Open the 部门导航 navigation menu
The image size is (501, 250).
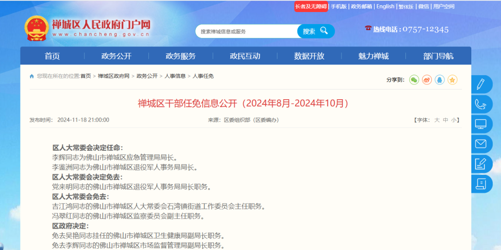click(x=438, y=56)
